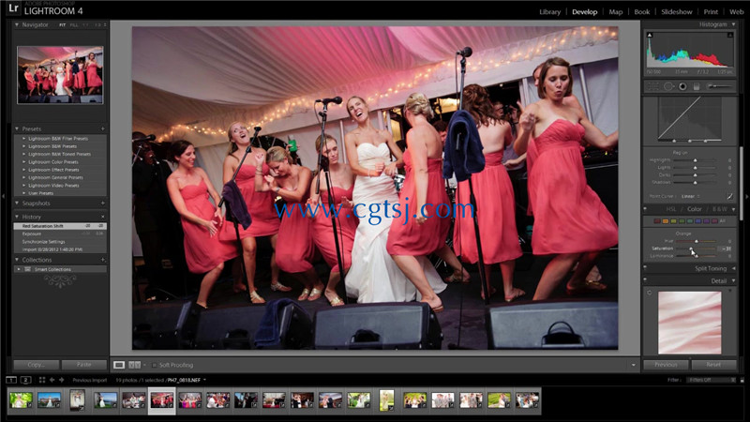Go forward with filmstrip right arrow

(61, 380)
